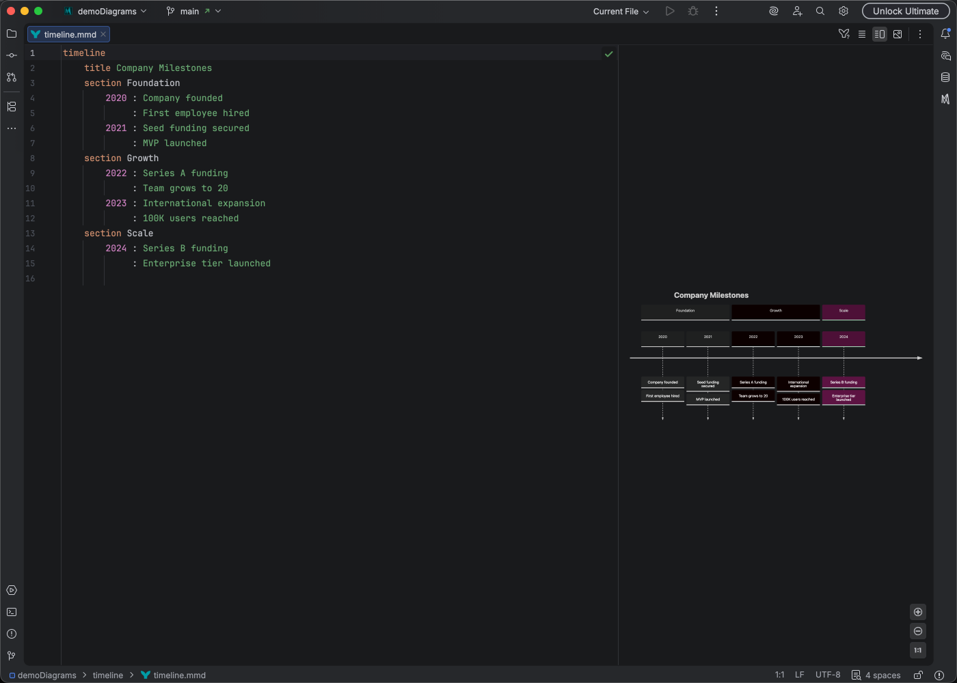Switch editor to text-only view
957x683 pixels.
(862, 33)
